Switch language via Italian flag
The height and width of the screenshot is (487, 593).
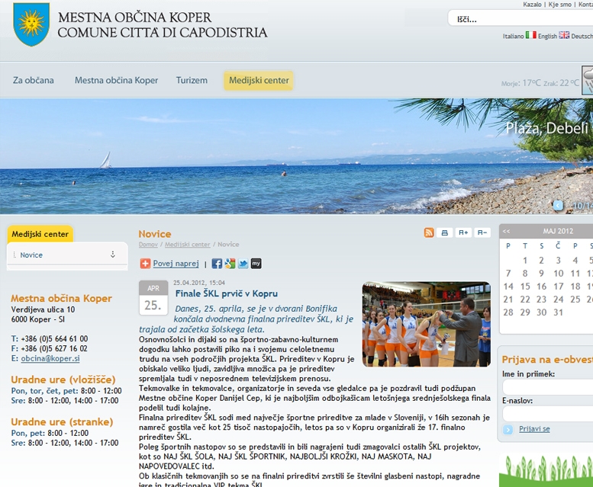[x=531, y=35]
